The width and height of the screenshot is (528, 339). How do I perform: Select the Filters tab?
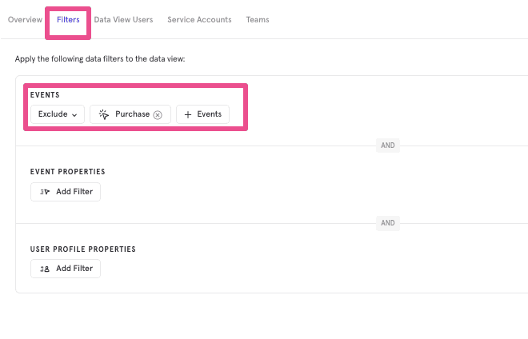[x=68, y=19]
